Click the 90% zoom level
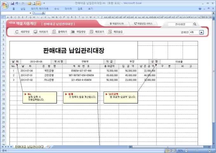Viewport: 216px width, 153px height. pyautogui.click(x=180, y=150)
